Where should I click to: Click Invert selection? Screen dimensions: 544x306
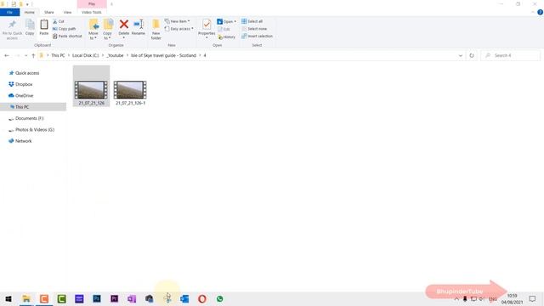point(257,36)
